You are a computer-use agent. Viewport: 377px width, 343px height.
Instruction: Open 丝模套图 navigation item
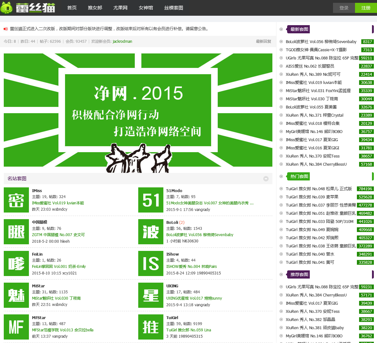(x=174, y=8)
